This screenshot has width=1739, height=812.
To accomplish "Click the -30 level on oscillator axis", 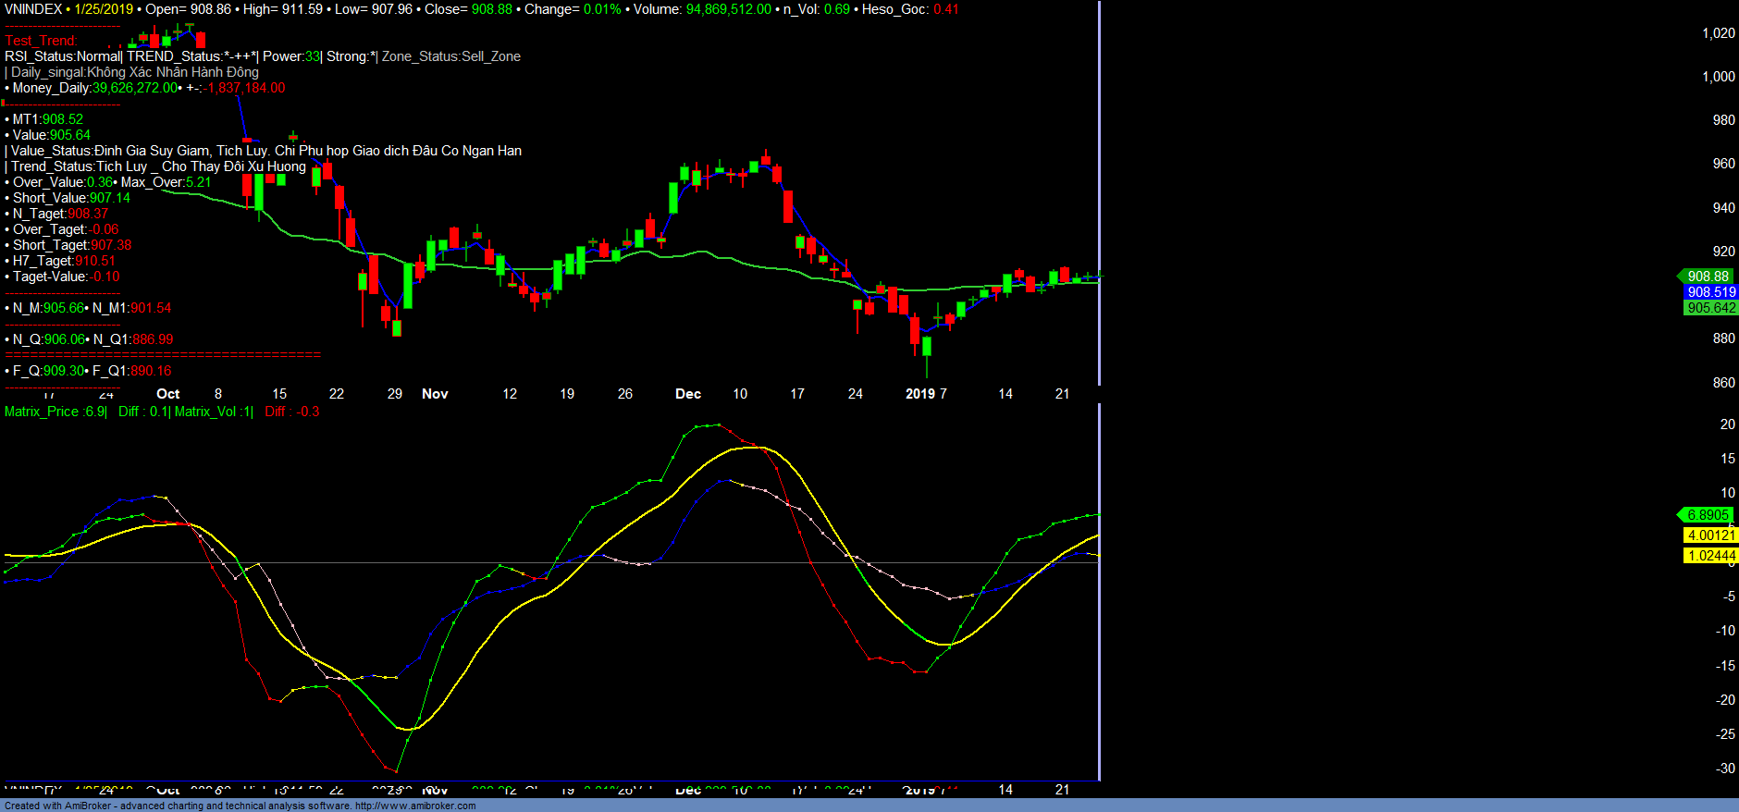I will pos(1725,769).
